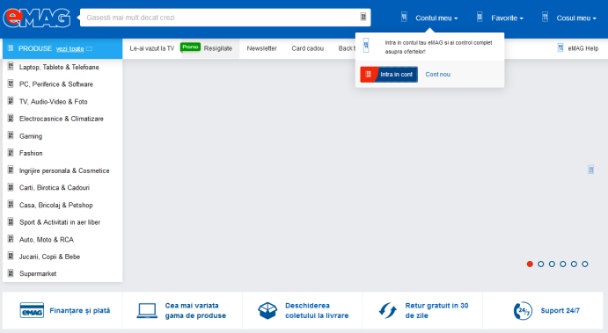
Task: Click the Jucarii, Copii & Bebe icon
Action: 11,256
